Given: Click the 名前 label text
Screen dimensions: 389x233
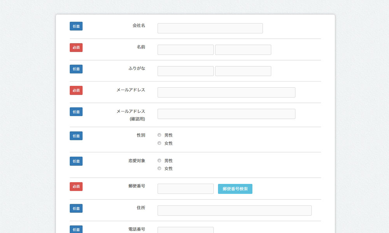Looking at the screenshot, I should tap(141, 47).
